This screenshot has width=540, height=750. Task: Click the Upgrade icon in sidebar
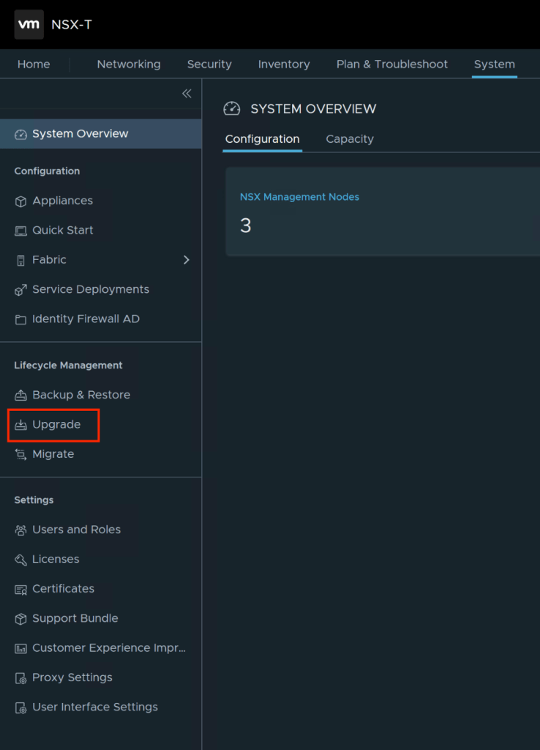(x=20, y=426)
